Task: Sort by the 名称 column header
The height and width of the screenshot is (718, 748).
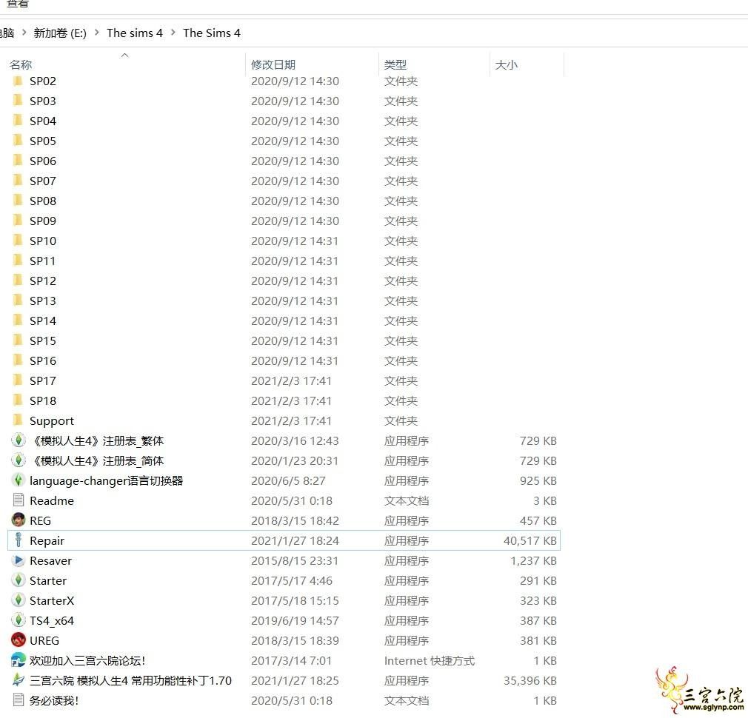Action: coord(21,64)
